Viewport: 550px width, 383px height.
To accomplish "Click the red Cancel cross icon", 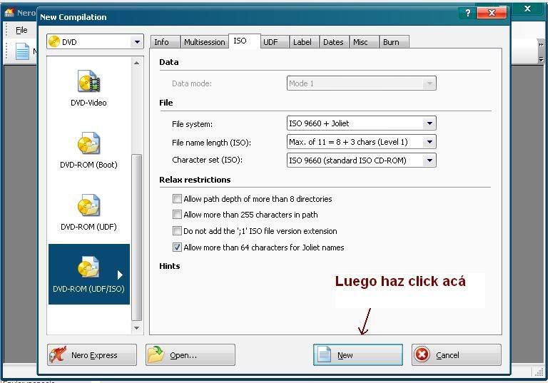I will tap(422, 354).
